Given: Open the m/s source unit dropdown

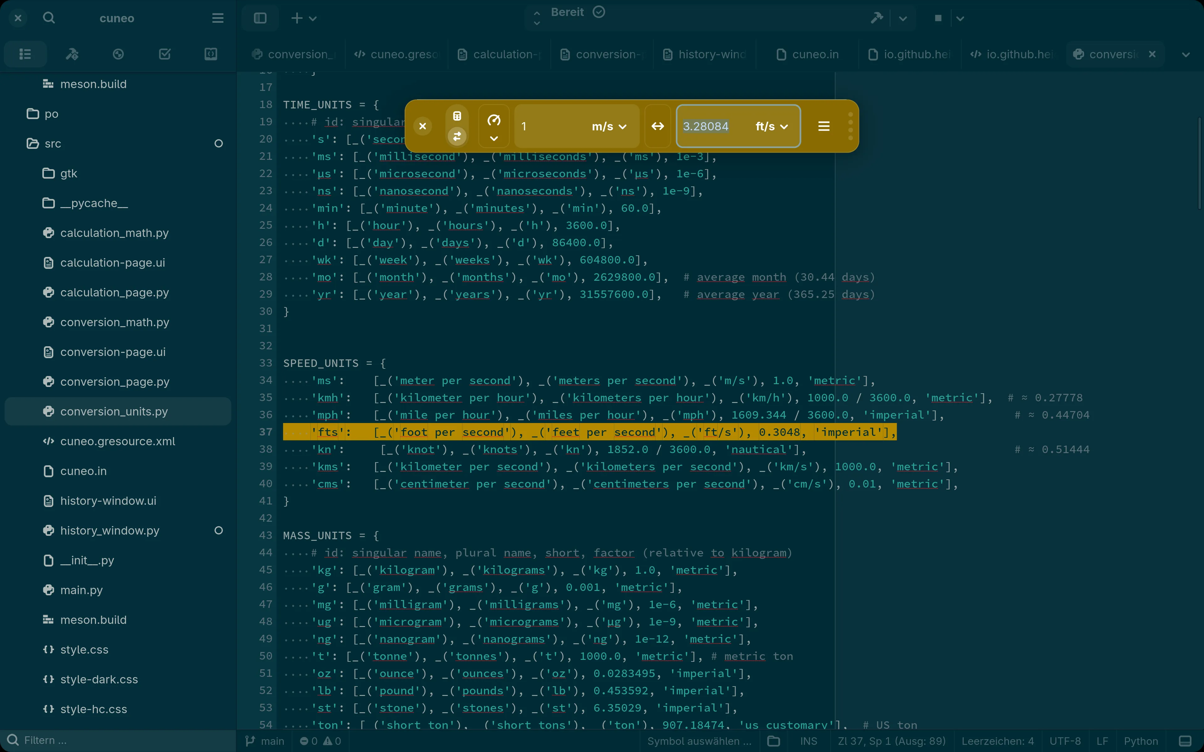Looking at the screenshot, I should click(x=609, y=127).
